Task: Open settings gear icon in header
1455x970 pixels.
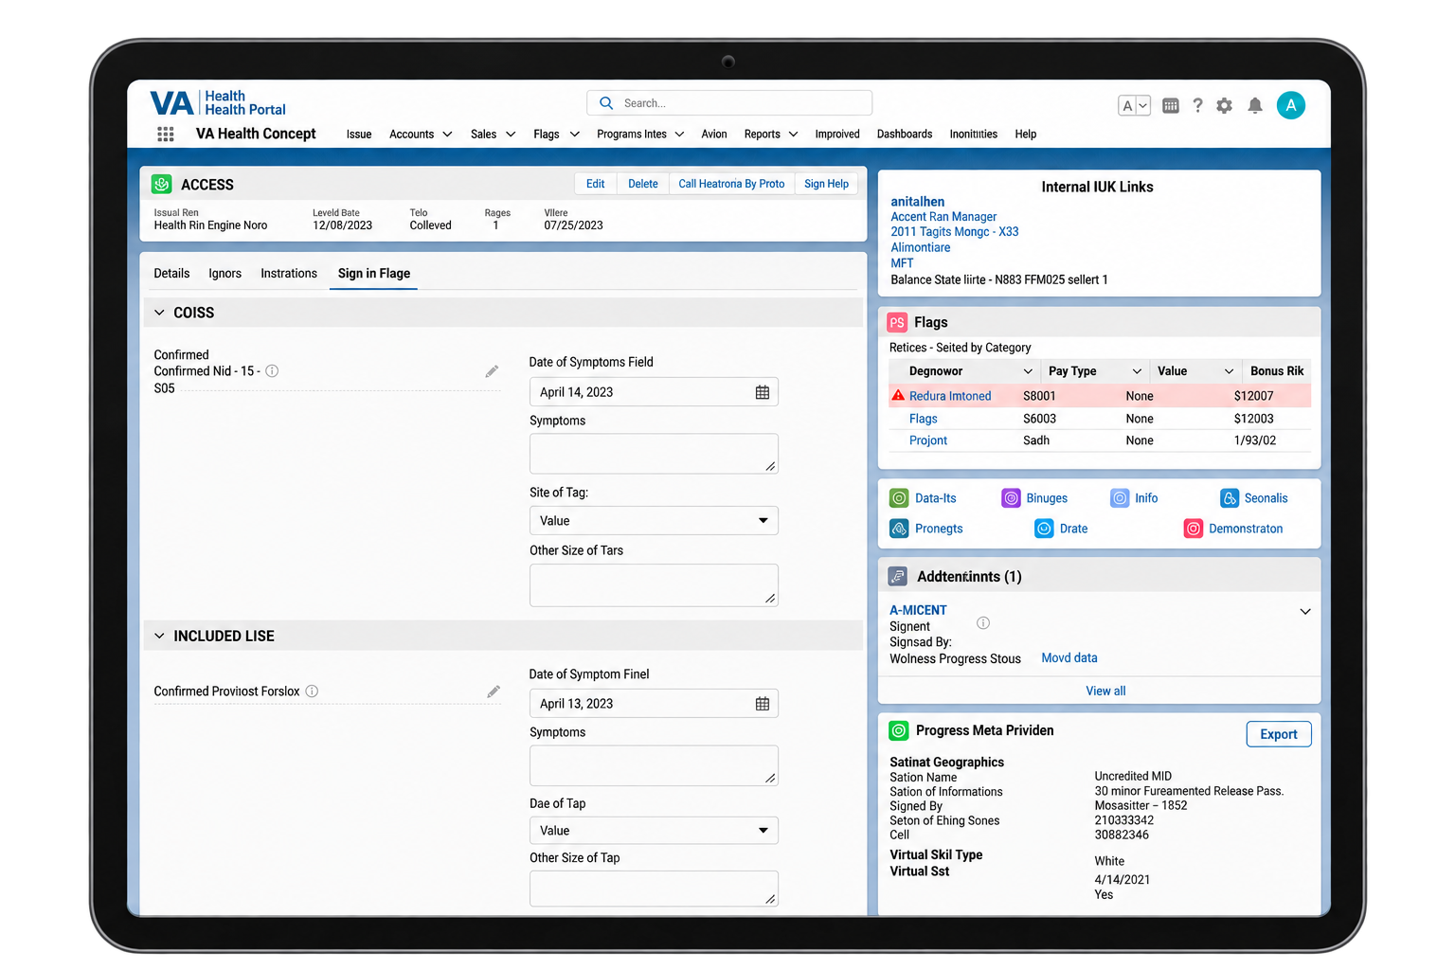Action: pyautogui.click(x=1225, y=105)
